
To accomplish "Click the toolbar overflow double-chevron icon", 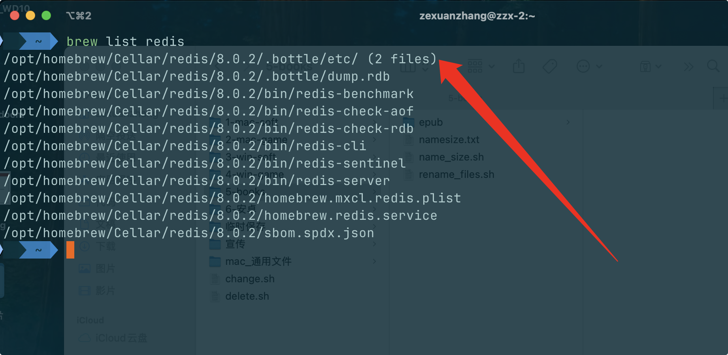I will point(688,67).
